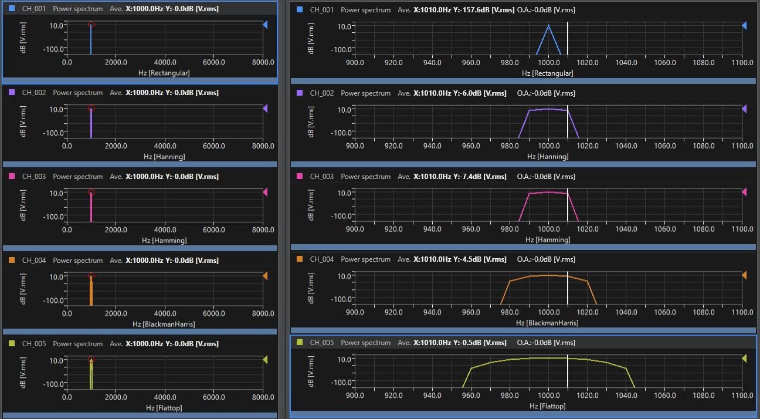Image resolution: width=760 pixels, height=419 pixels.
Task: Click pink triangle level marker on Hamming 0–8000 Hz graph
Action: click(x=266, y=192)
